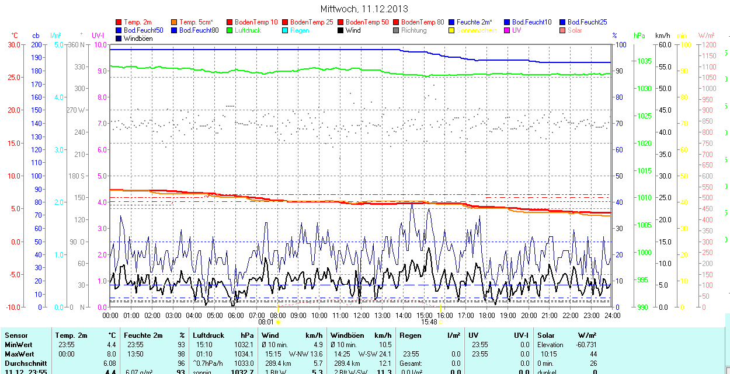The height and width of the screenshot is (374, 730).
Task: Click the sunset icon at 15:48
Action: point(441,321)
